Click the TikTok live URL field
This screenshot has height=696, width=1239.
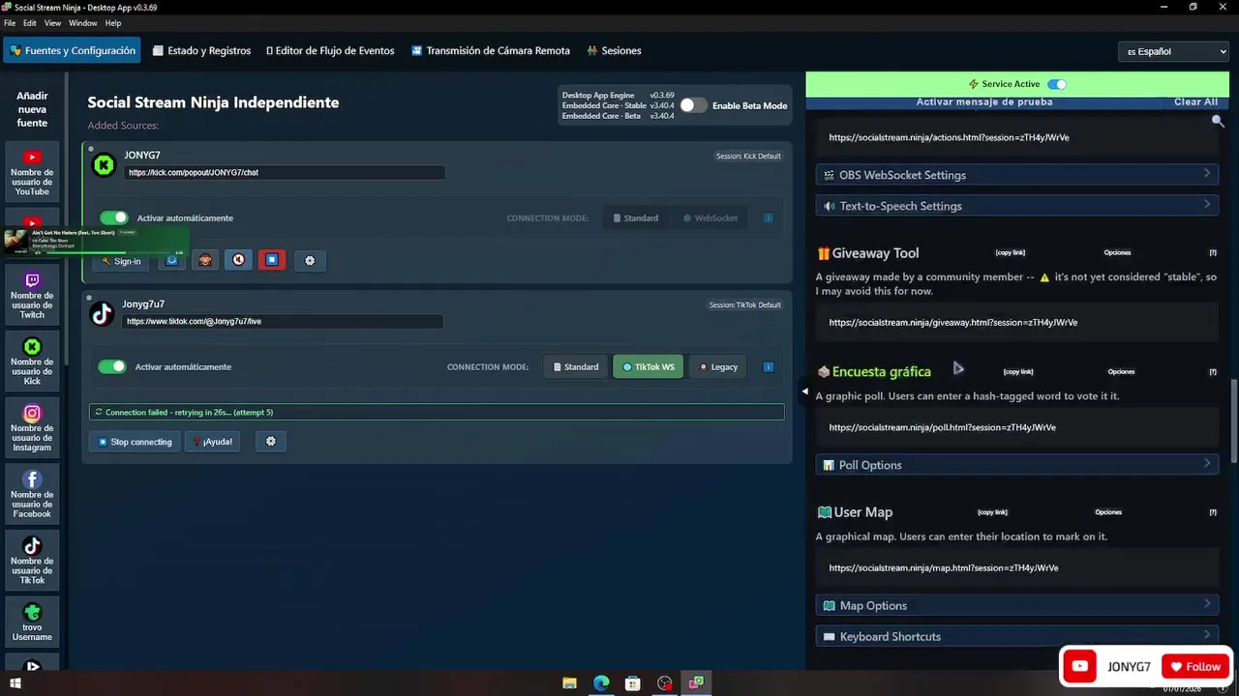pos(283,322)
